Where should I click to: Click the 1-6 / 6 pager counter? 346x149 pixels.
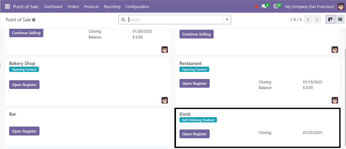(x=296, y=19)
